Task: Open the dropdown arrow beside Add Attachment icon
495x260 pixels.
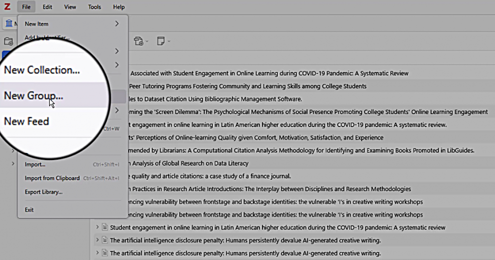Action: [147, 42]
